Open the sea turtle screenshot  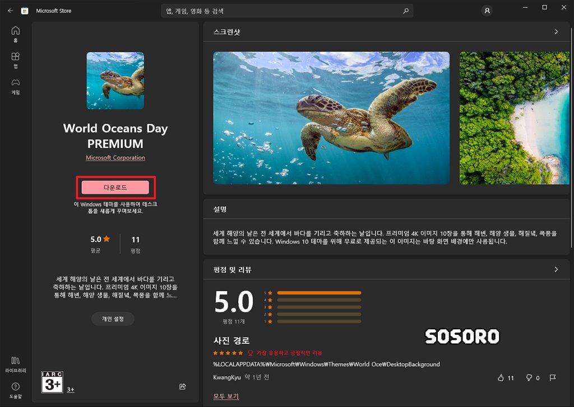(x=331, y=118)
